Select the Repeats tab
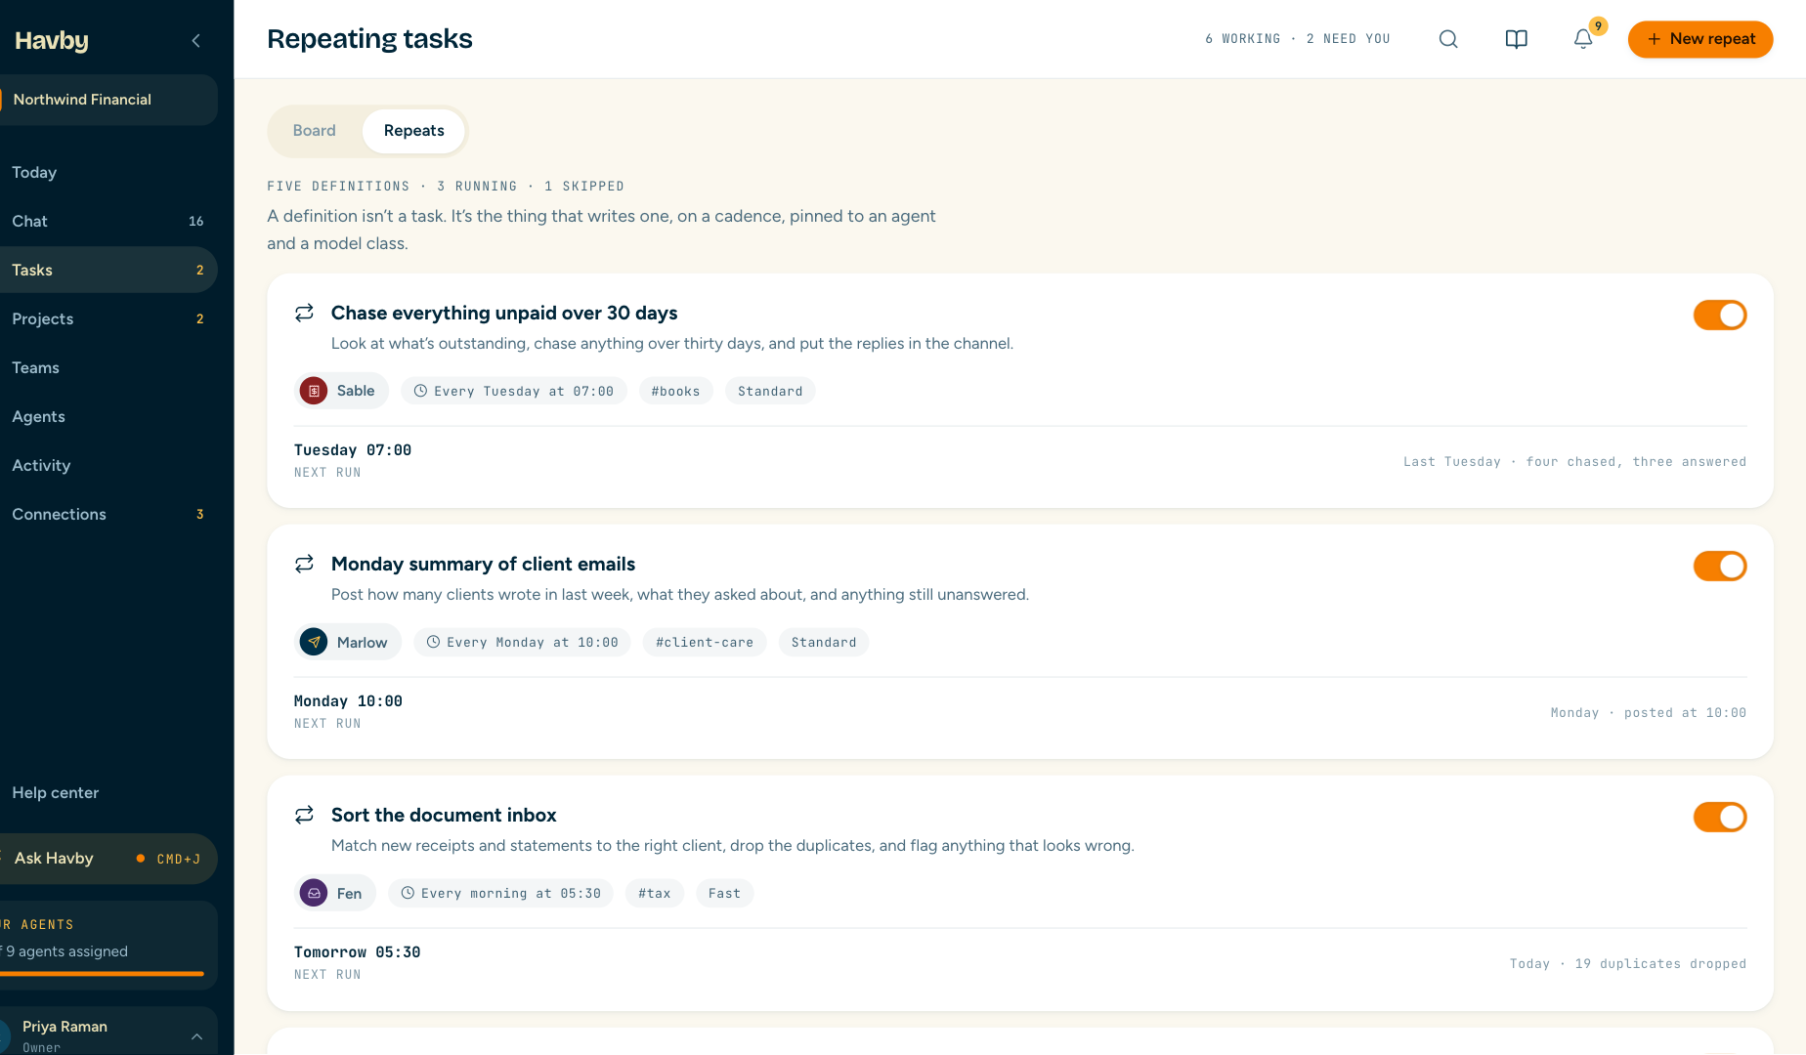Viewport: 1806px width, 1055px height. [x=413, y=131]
